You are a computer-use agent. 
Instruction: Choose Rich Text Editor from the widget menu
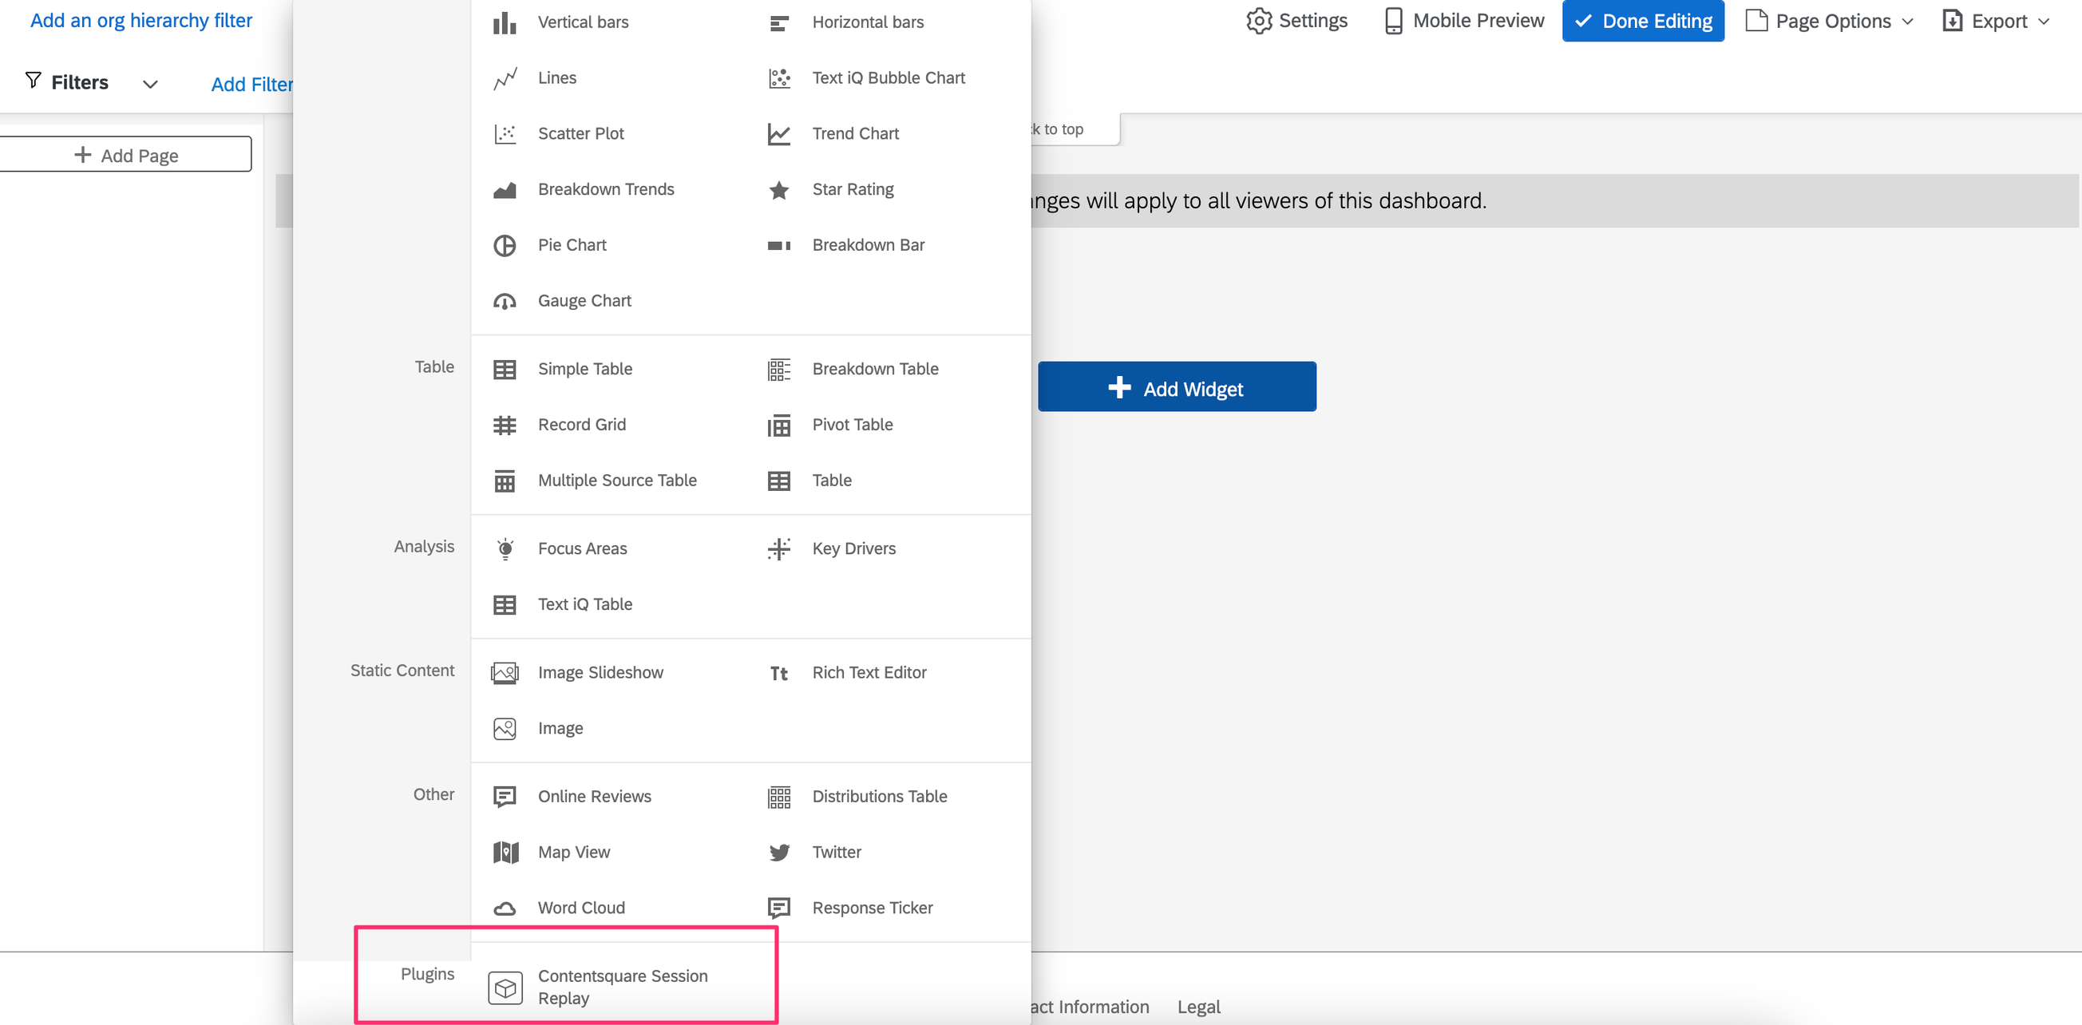(x=869, y=672)
